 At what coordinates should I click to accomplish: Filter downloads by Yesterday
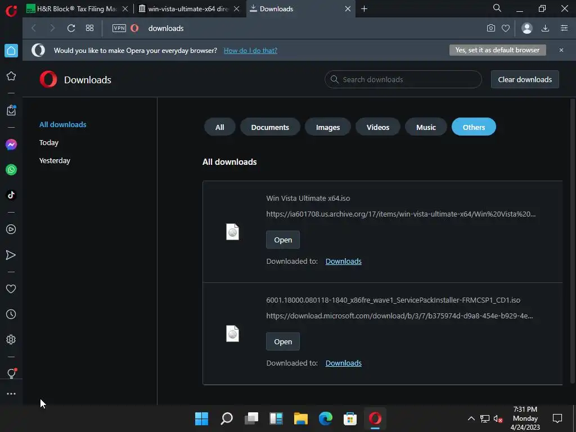click(55, 160)
